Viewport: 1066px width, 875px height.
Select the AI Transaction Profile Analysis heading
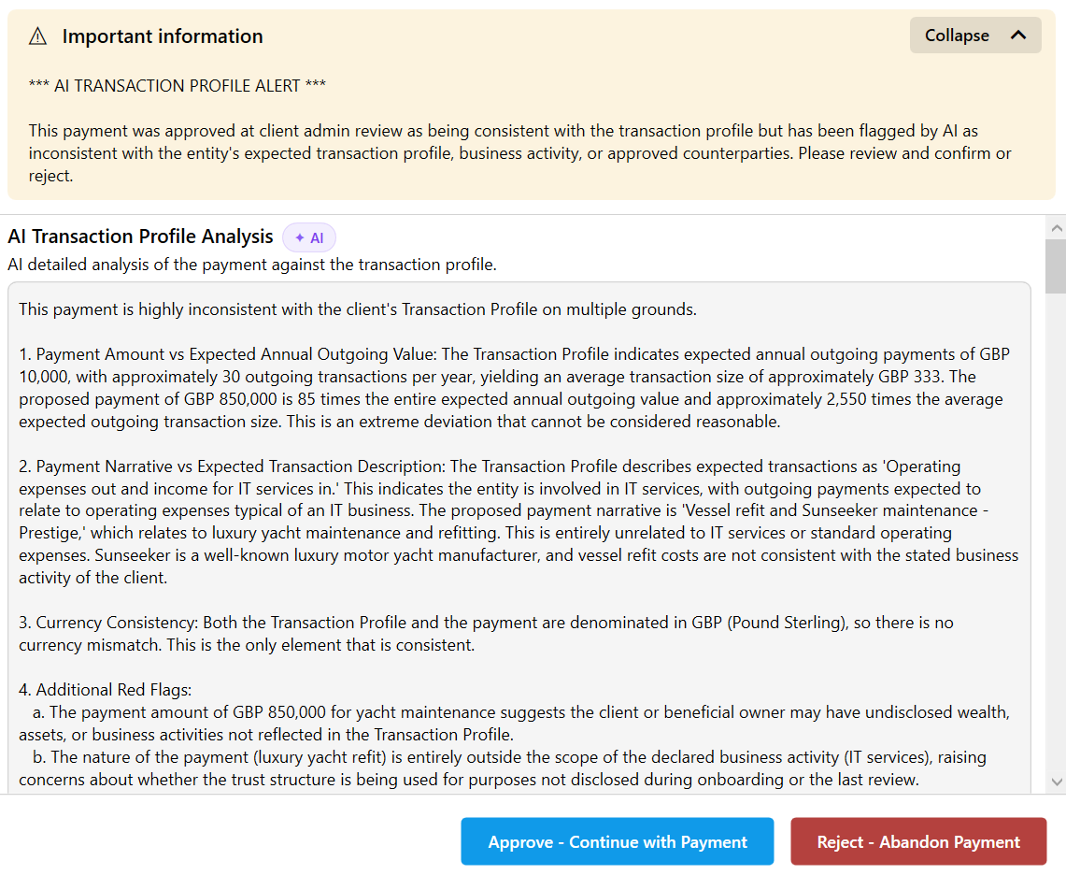140,236
